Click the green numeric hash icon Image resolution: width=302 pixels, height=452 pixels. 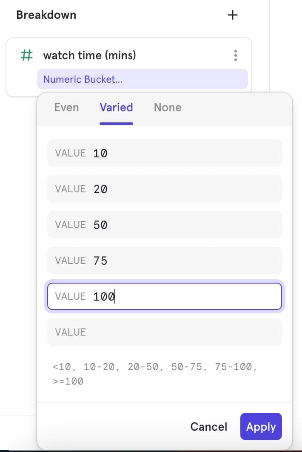[x=27, y=55]
